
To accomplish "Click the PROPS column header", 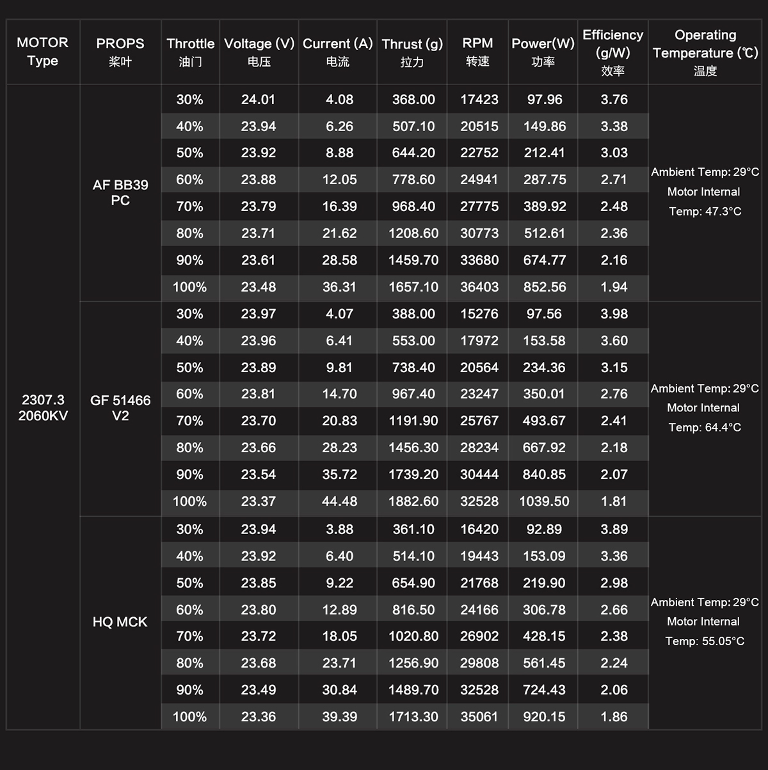I will [x=120, y=52].
